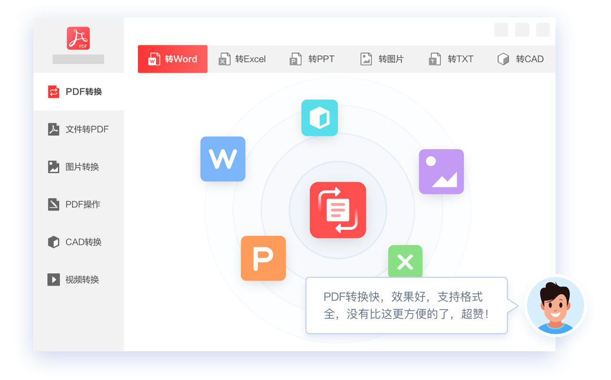This screenshot has height=380, width=611.
Task: Click the cyan CAD cube icon
Action: 319,118
